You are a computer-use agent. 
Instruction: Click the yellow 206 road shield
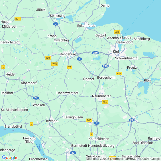click(89, 120)
